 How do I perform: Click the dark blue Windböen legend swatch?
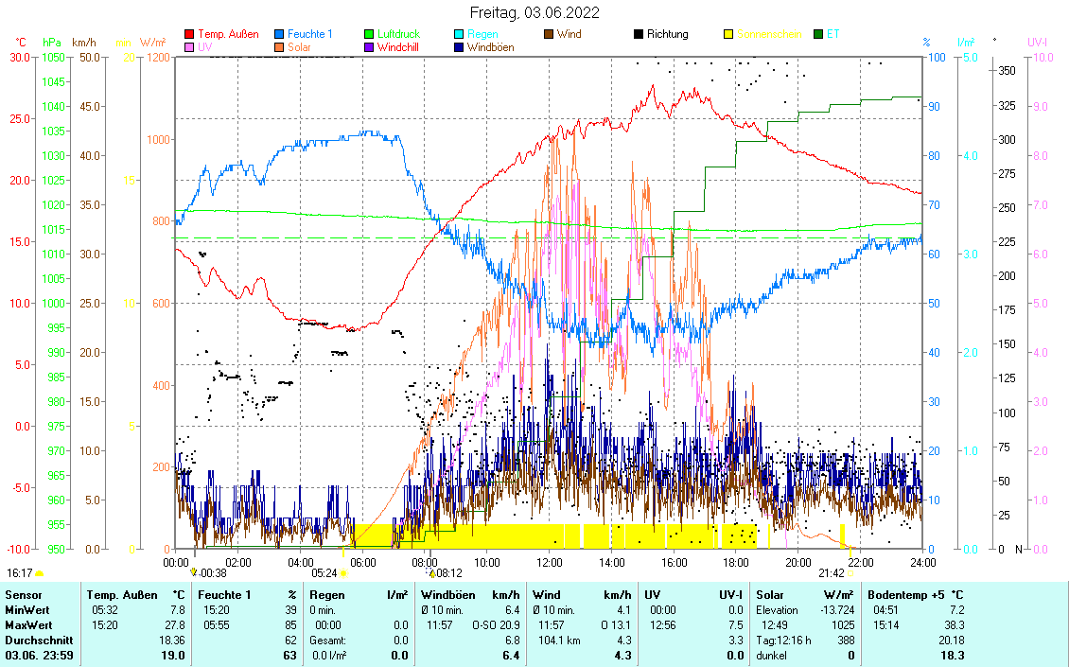click(459, 47)
